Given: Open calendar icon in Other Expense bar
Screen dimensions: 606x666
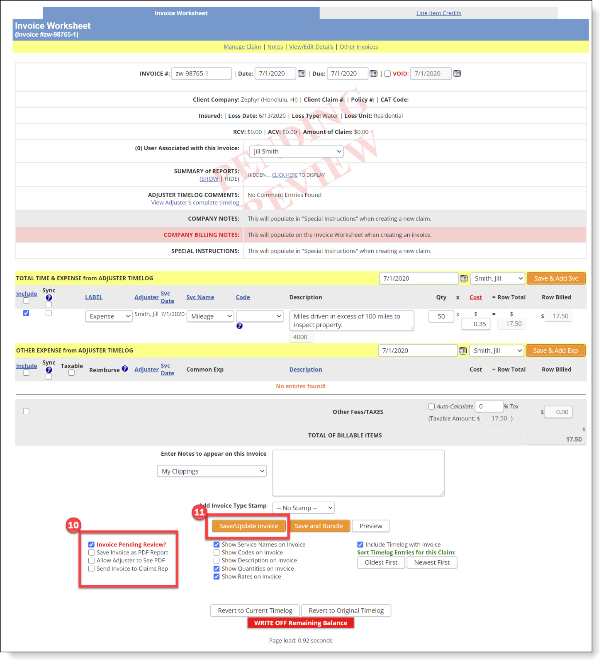Looking at the screenshot, I should [463, 351].
